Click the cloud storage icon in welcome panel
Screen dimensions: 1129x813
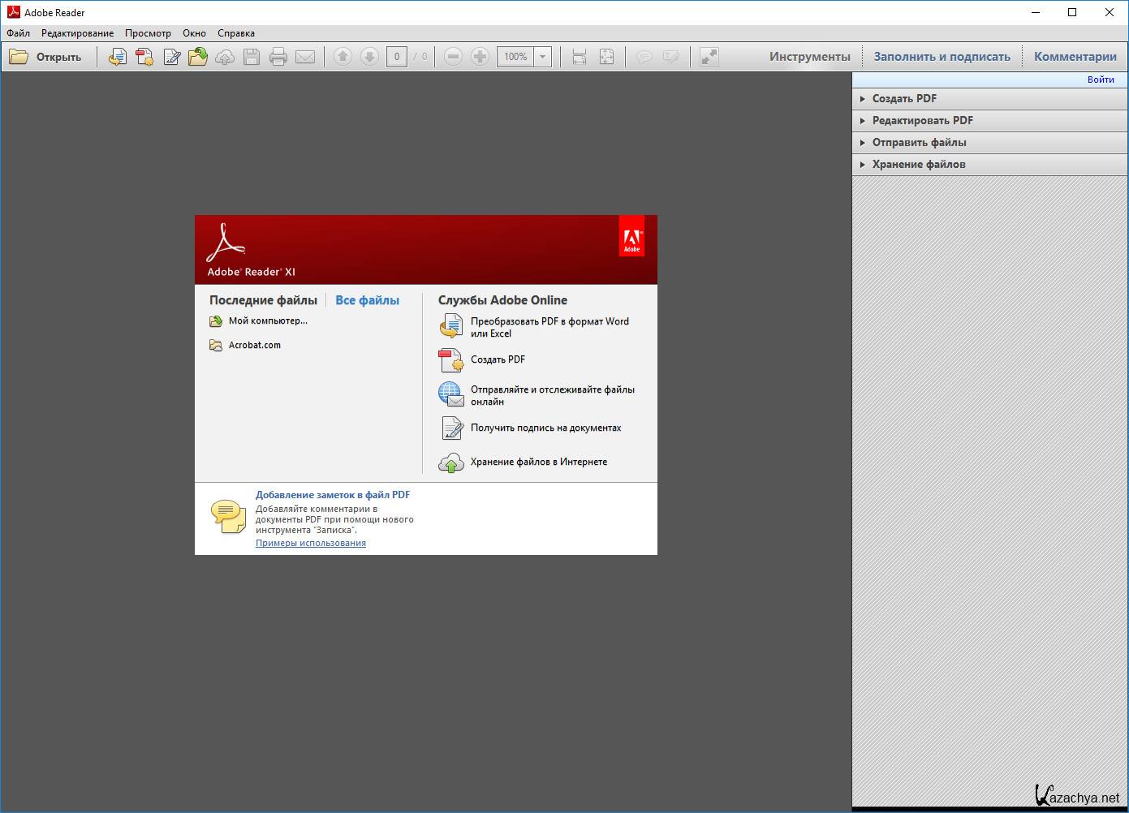pyautogui.click(x=451, y=462)
